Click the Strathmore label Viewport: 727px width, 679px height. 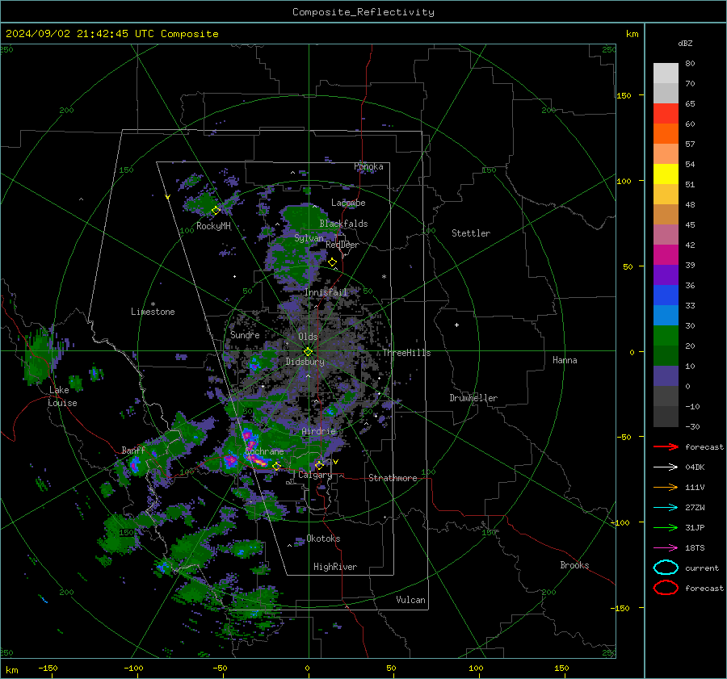coord(393,478)
